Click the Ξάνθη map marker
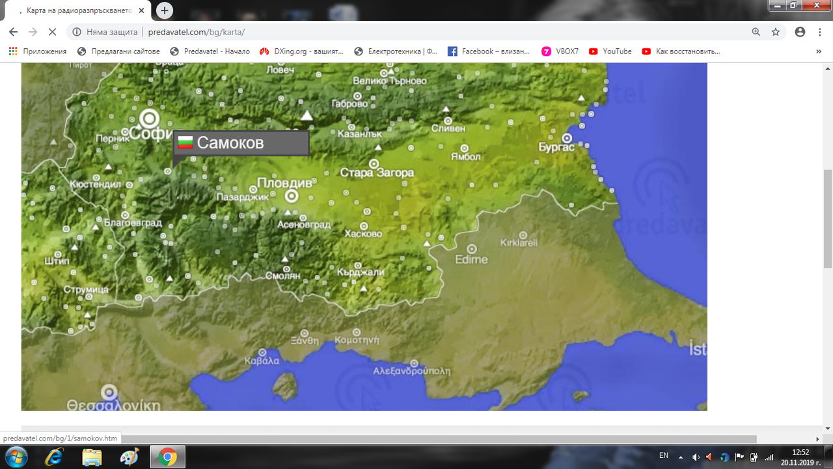Screen dimensions: 833x469 [x=303, y=332]
